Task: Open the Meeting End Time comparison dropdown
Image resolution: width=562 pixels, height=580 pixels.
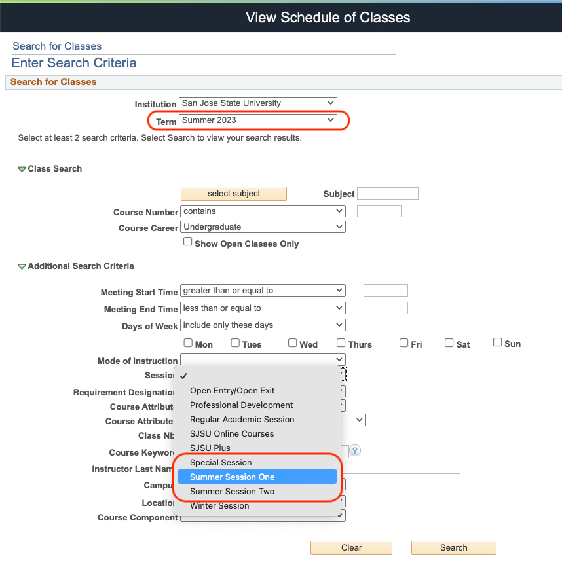Action: coord(262,308)
